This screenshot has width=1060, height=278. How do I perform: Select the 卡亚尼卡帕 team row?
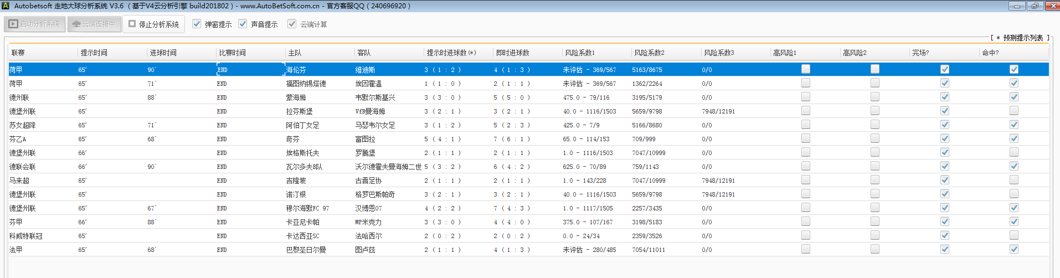(x=302, y=222)
